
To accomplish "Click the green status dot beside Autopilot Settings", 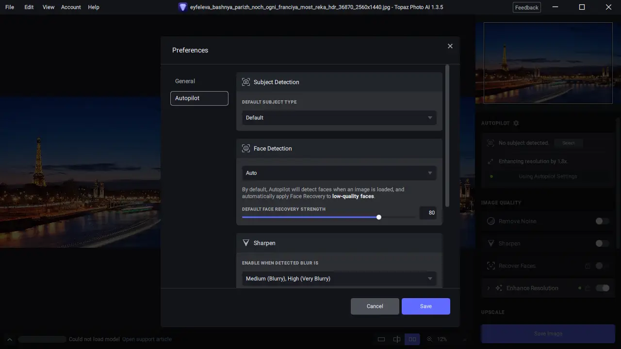I will pos(491,176).
